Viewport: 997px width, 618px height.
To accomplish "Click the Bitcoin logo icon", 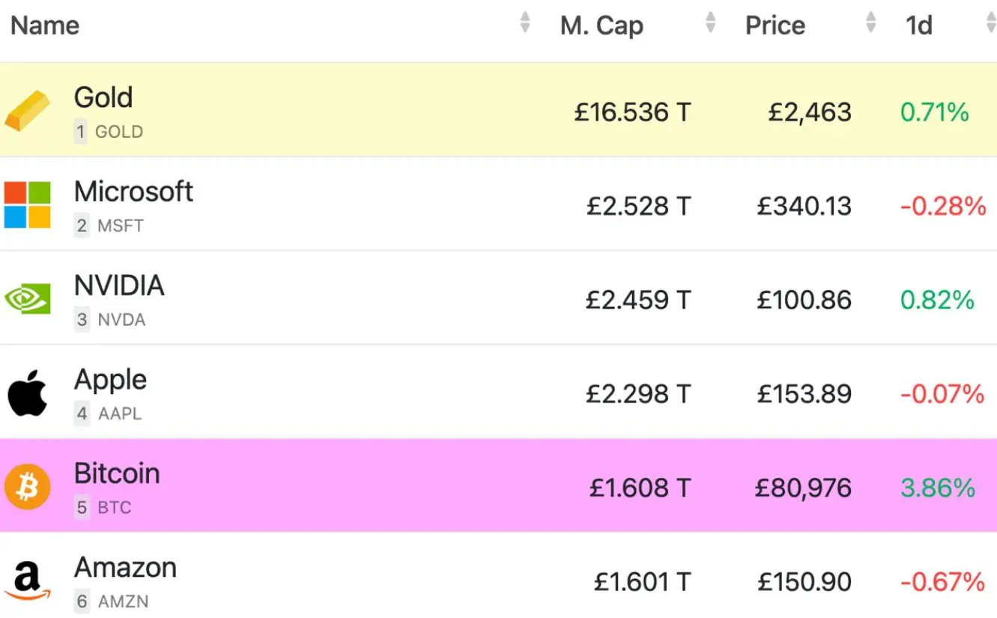I will pos(28,488).
